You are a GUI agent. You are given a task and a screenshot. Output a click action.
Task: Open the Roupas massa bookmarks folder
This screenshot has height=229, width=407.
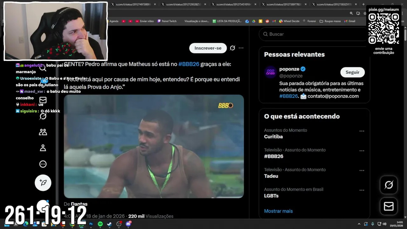tap(330, 21)
